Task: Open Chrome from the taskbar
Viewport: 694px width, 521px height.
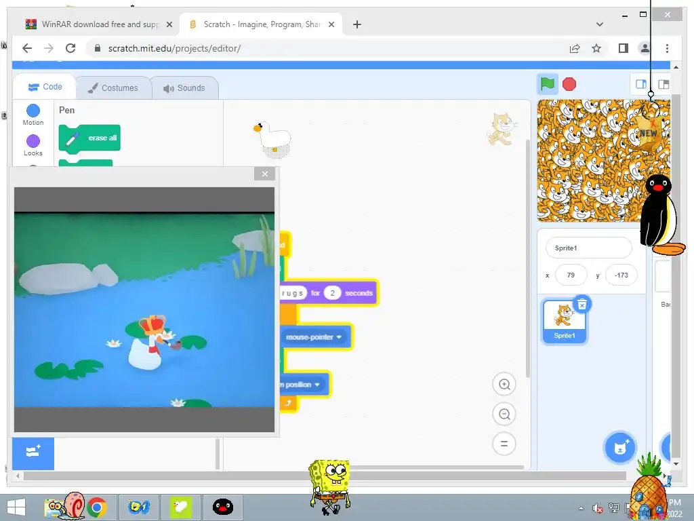Action: (97, 507)
